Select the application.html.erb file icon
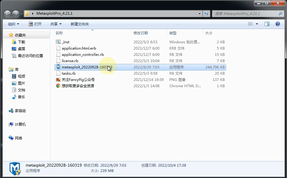The image size is (287, 178). point(58,48)
